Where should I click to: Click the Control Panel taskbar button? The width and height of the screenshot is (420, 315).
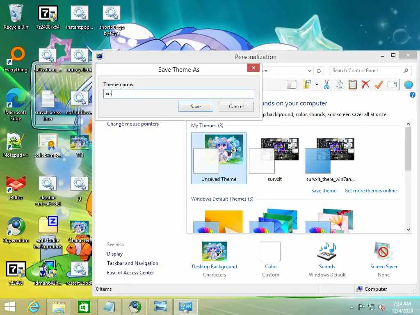pos(186,307)
